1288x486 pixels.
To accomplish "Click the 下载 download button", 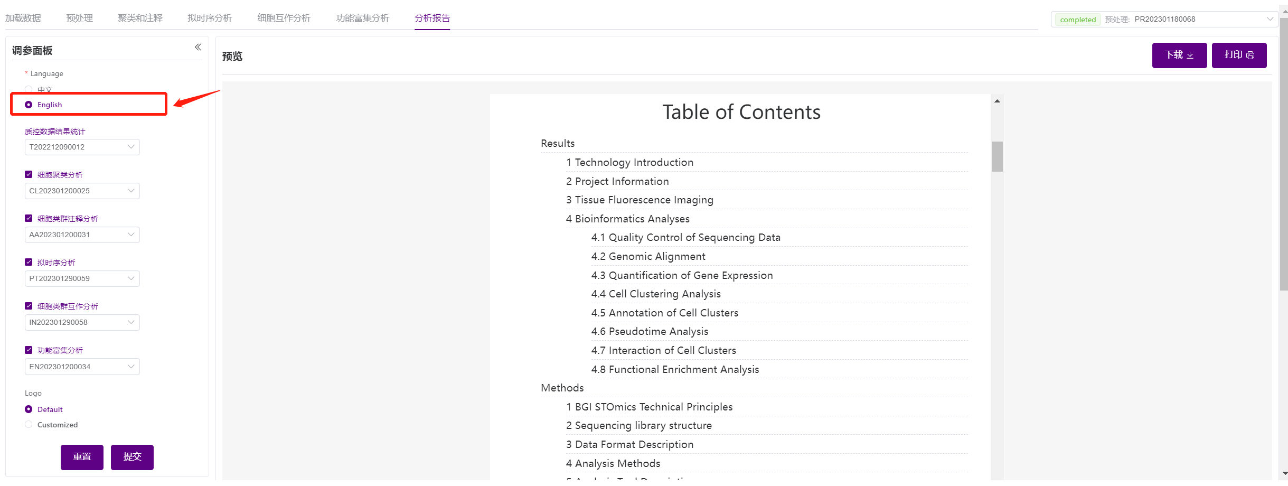I will point(1179,55).
